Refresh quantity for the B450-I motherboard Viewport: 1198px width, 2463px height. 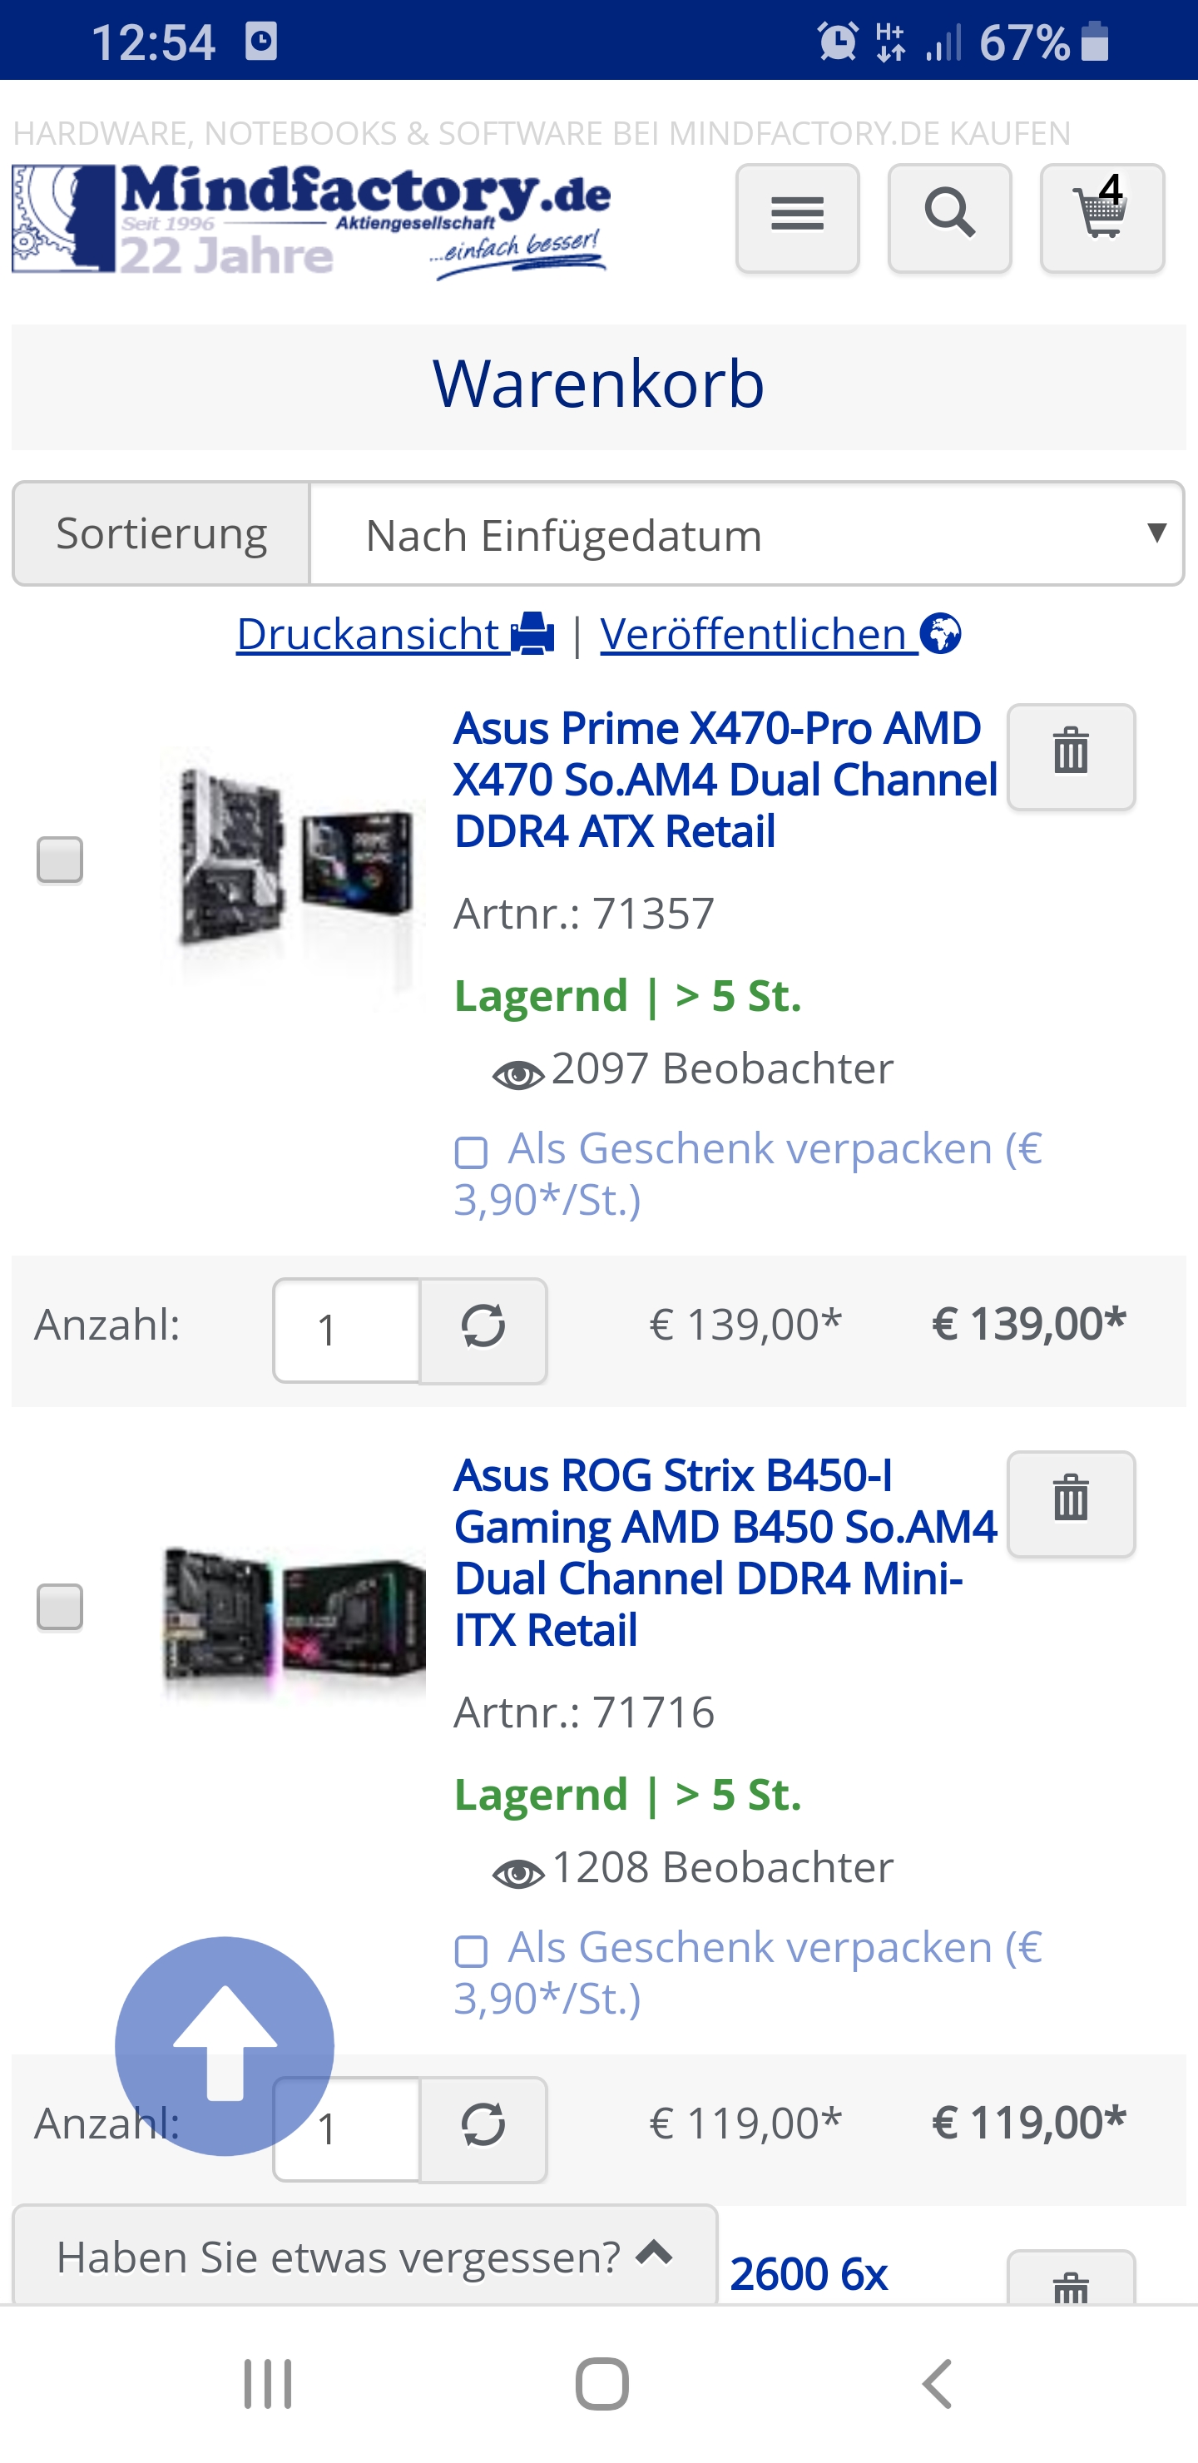486,2130
